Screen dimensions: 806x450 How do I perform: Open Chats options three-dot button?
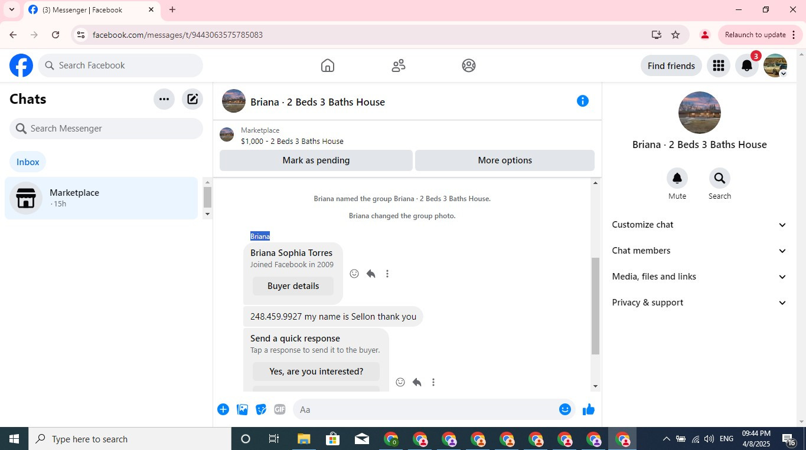pos(164,99)
